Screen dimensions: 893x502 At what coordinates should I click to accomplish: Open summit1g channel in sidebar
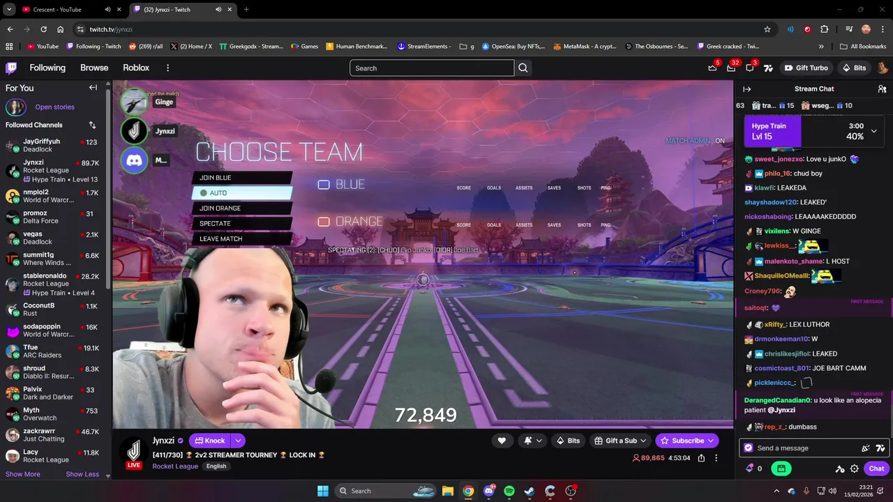coord(52,259)
